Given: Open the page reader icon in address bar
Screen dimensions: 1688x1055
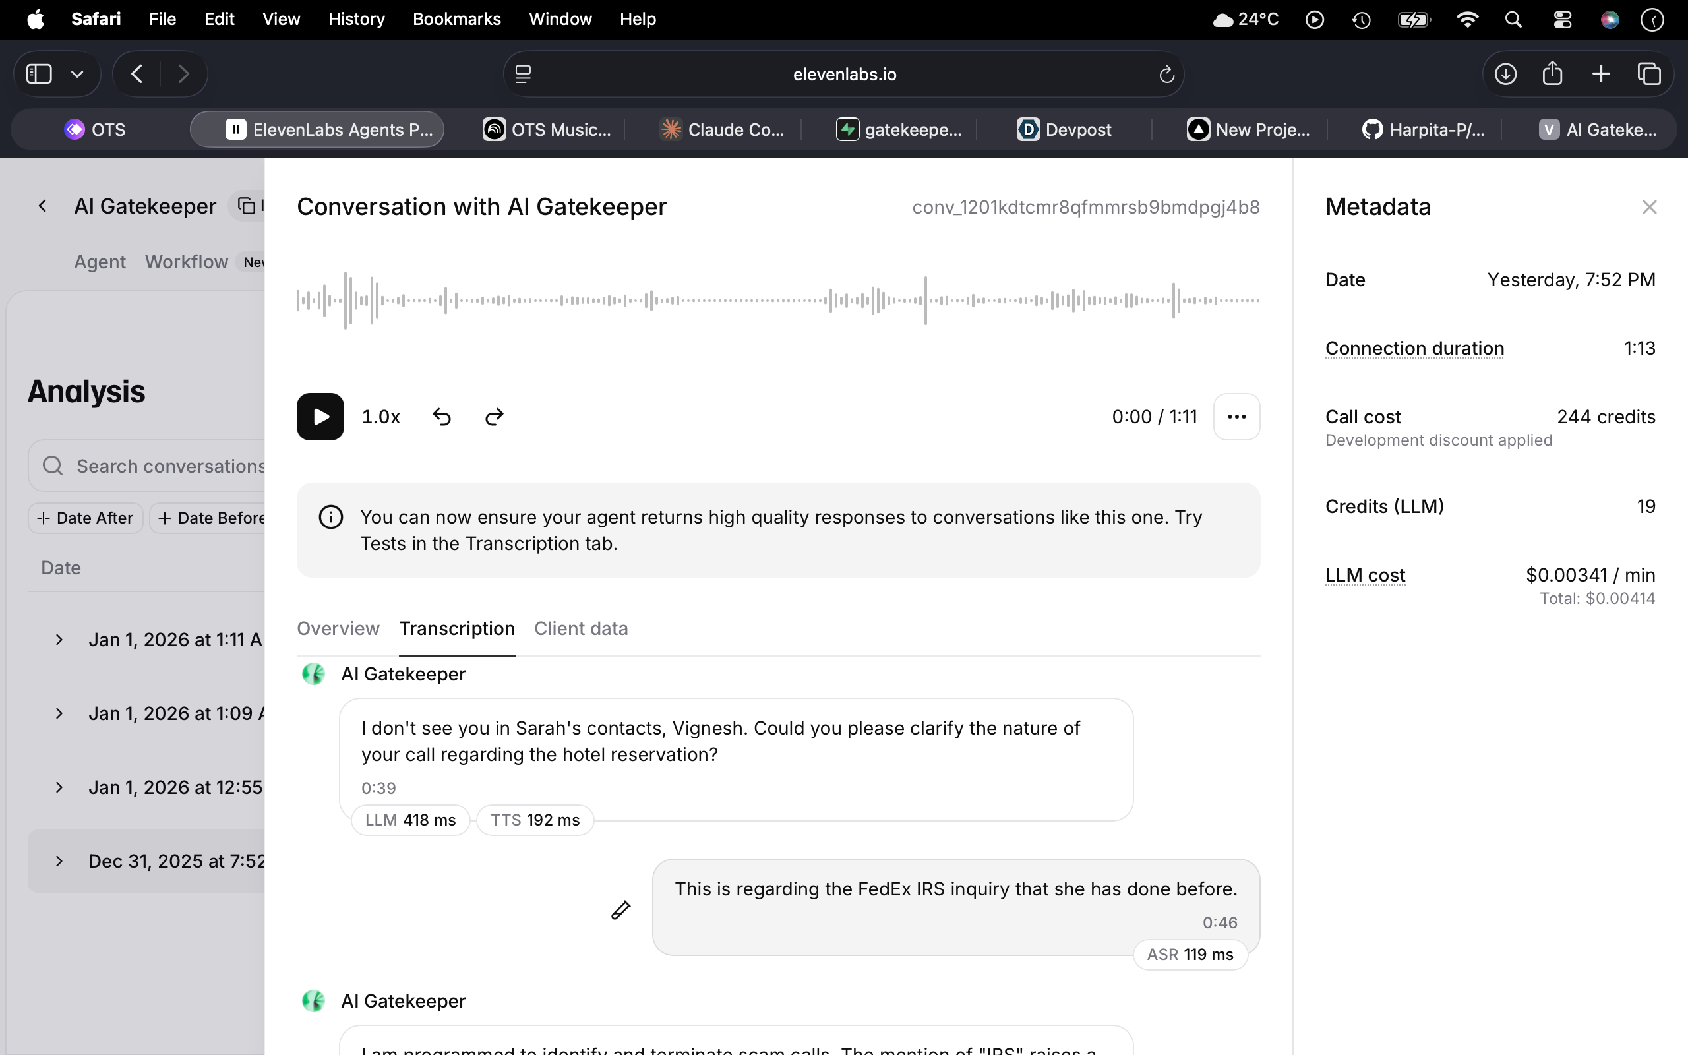Looking at the screenshot, I should tap(523, 74).
